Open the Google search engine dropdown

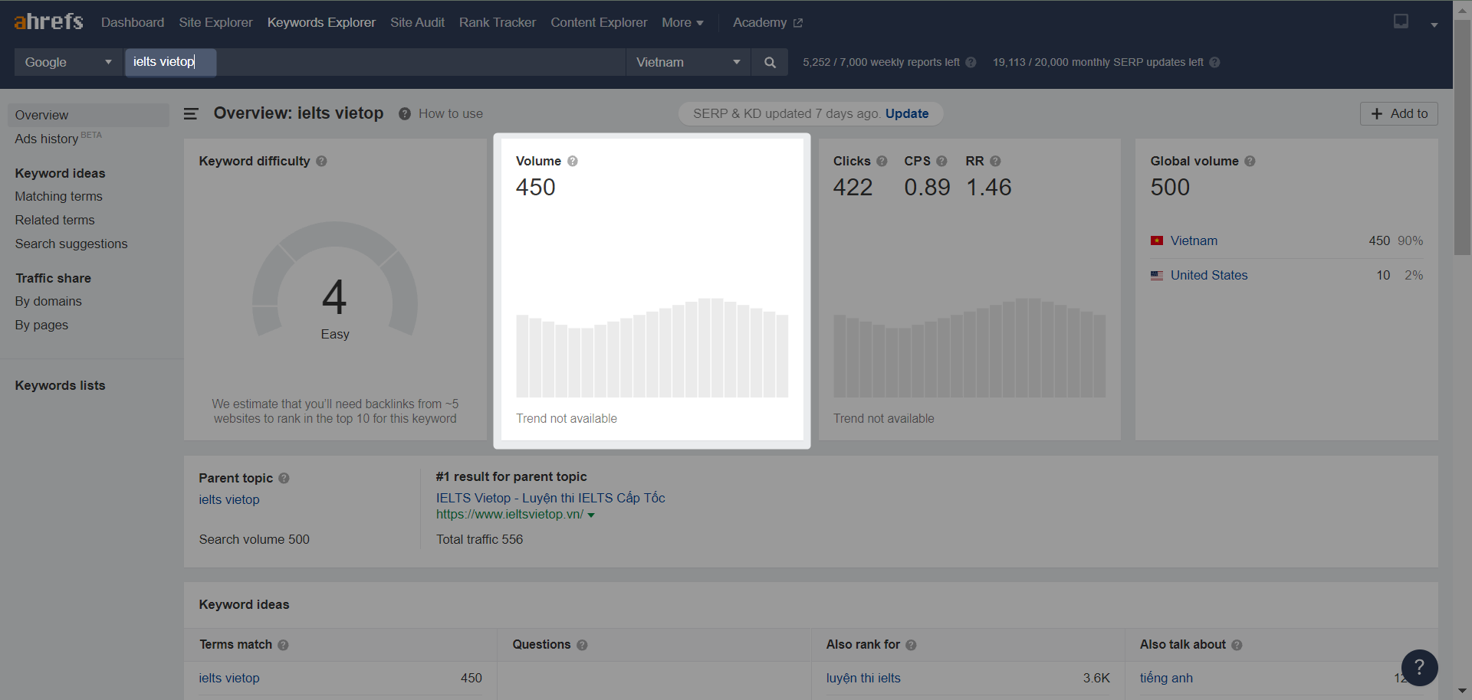tap(67, 62)
